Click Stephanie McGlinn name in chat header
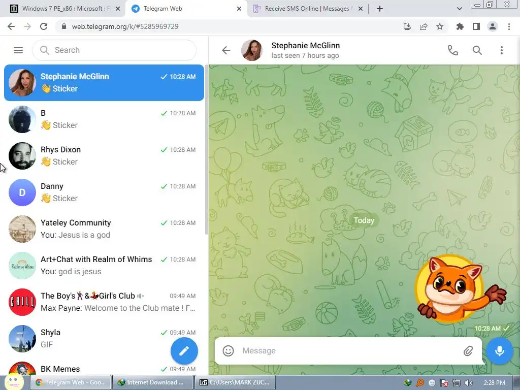 pyautogui.click(x=305, y=45)
